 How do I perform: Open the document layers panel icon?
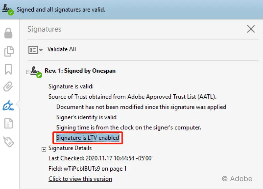click(9, 123)
